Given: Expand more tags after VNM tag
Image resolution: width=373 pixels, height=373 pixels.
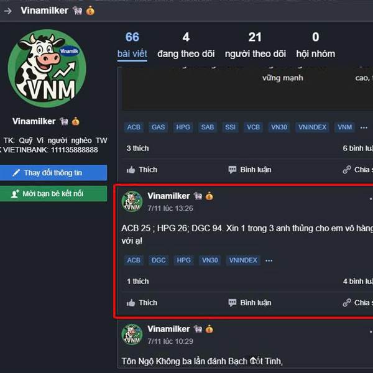Looking at the screenshot, I should click(364, 127).
